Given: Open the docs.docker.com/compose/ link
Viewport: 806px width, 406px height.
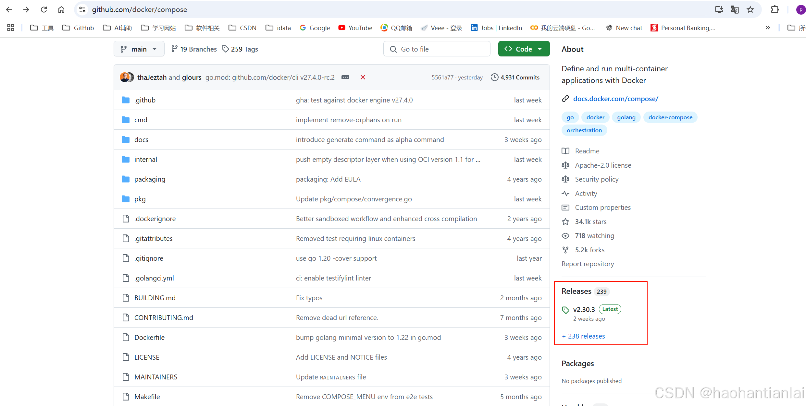Looking at the screenshot, I should click(616, 99).
